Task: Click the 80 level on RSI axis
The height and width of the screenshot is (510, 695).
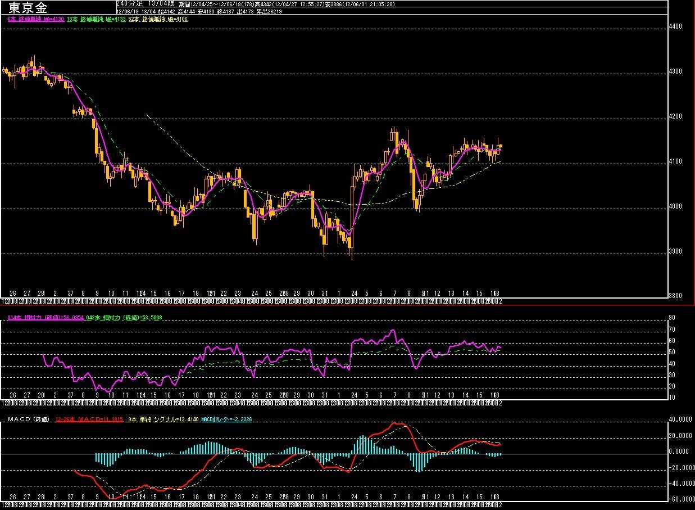Action: tap(671, 318)
